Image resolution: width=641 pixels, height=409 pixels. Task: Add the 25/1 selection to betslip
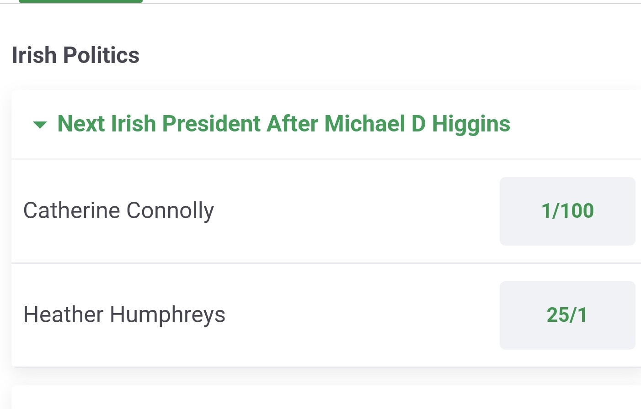coord(567,315)
